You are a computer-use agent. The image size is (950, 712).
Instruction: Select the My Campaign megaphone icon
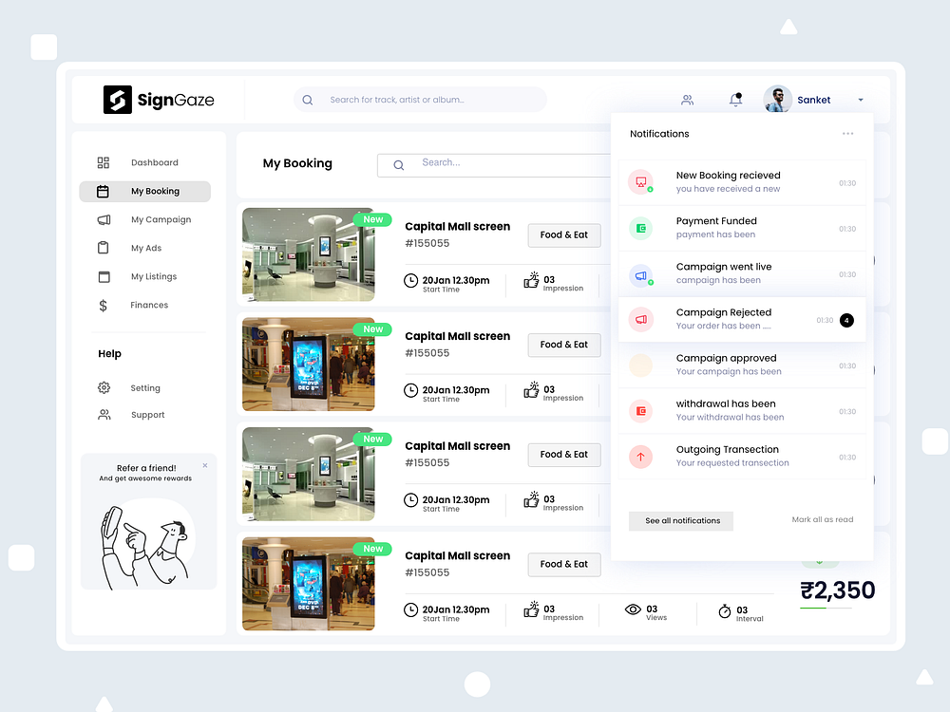pyautogui.click(x=103, y=219)
